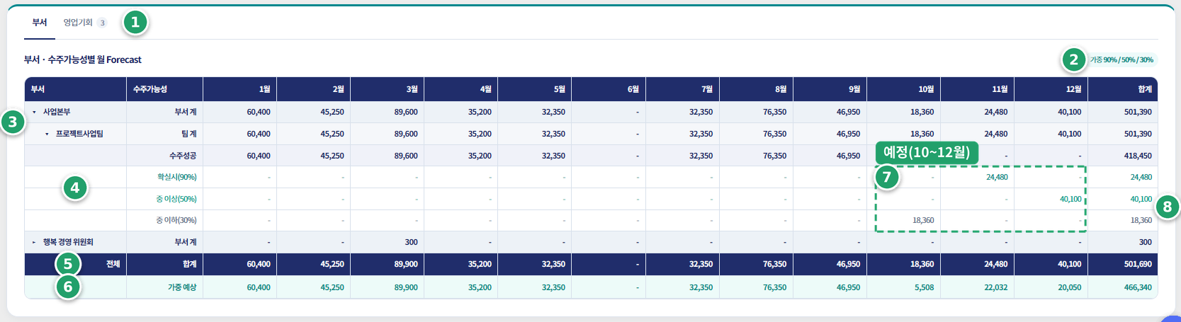Click 60,400 in 수주성공 row
This screenshot has width=1181, height=322.
[259, 156]
